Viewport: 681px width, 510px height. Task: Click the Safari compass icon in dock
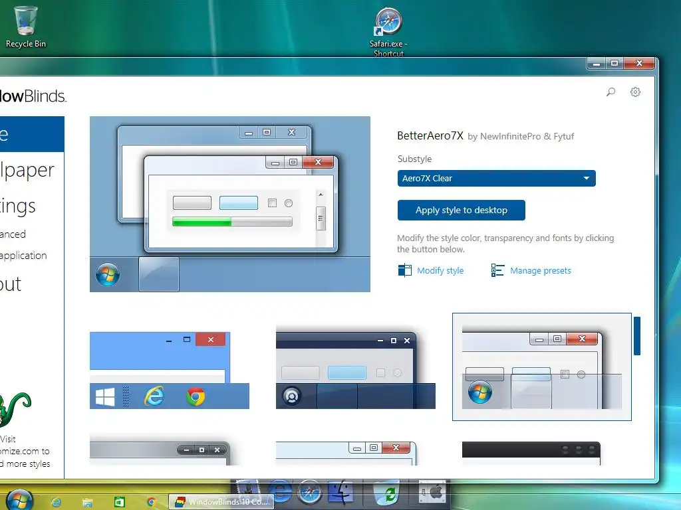[309, 493]
